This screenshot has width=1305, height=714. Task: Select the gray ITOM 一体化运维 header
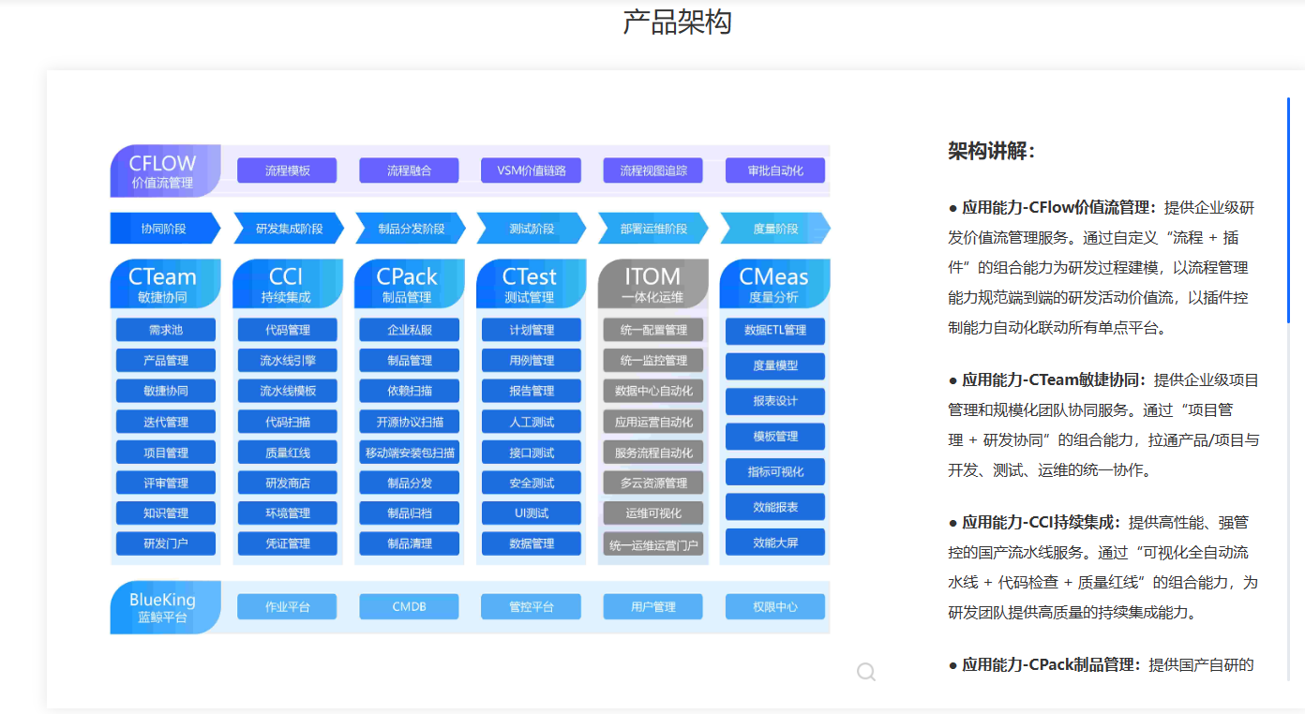tap(653, 284)
